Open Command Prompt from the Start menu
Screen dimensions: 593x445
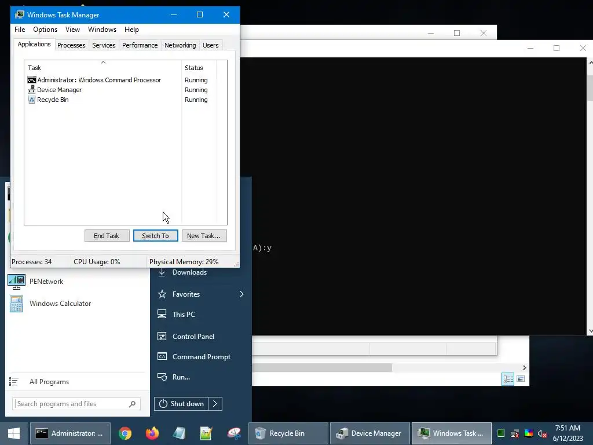200,357
